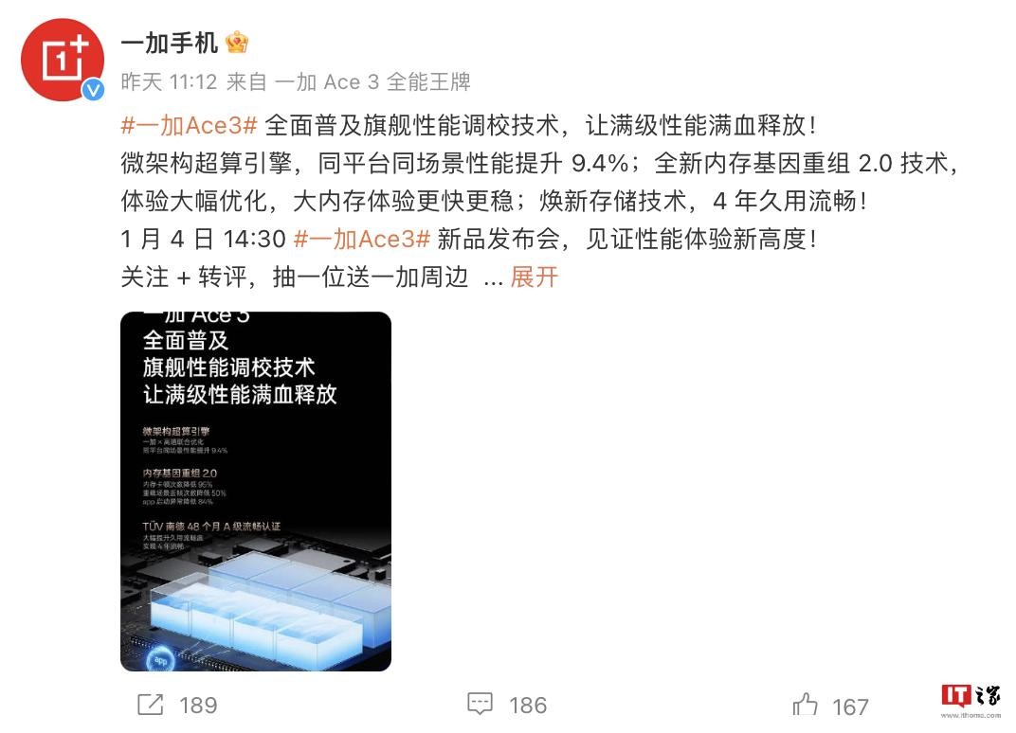1016x733 pixels.
Task: Click the repost share icon
Action: point(151,704)
